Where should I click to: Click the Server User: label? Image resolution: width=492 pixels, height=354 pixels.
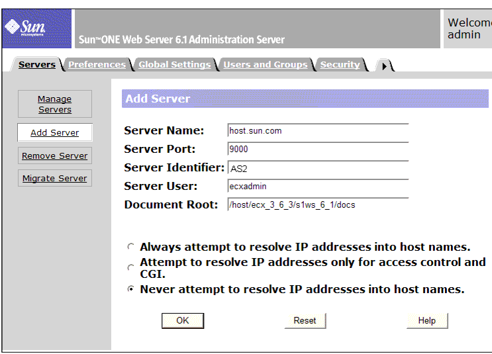coord(161,186)
